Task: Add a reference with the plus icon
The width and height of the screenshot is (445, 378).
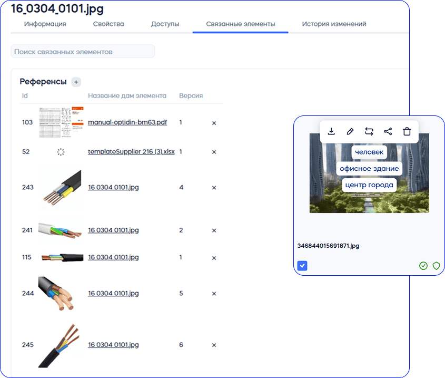Action: pos(76,82)
